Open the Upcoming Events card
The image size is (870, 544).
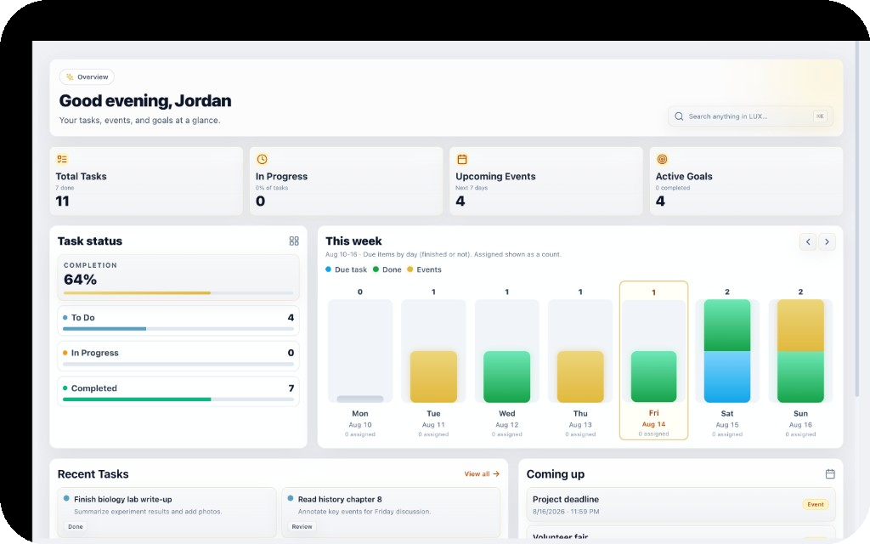point(546,181)
